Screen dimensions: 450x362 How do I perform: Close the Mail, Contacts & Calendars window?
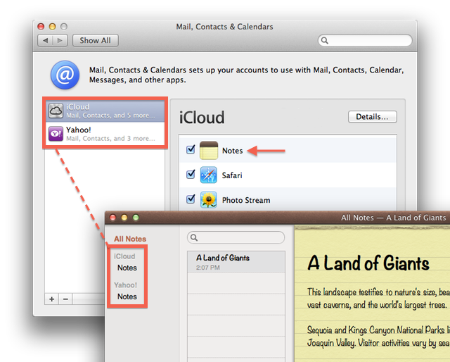(x=41, y=27)
